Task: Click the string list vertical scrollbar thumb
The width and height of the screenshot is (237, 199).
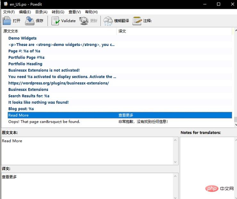Action: tap(236, 119)
